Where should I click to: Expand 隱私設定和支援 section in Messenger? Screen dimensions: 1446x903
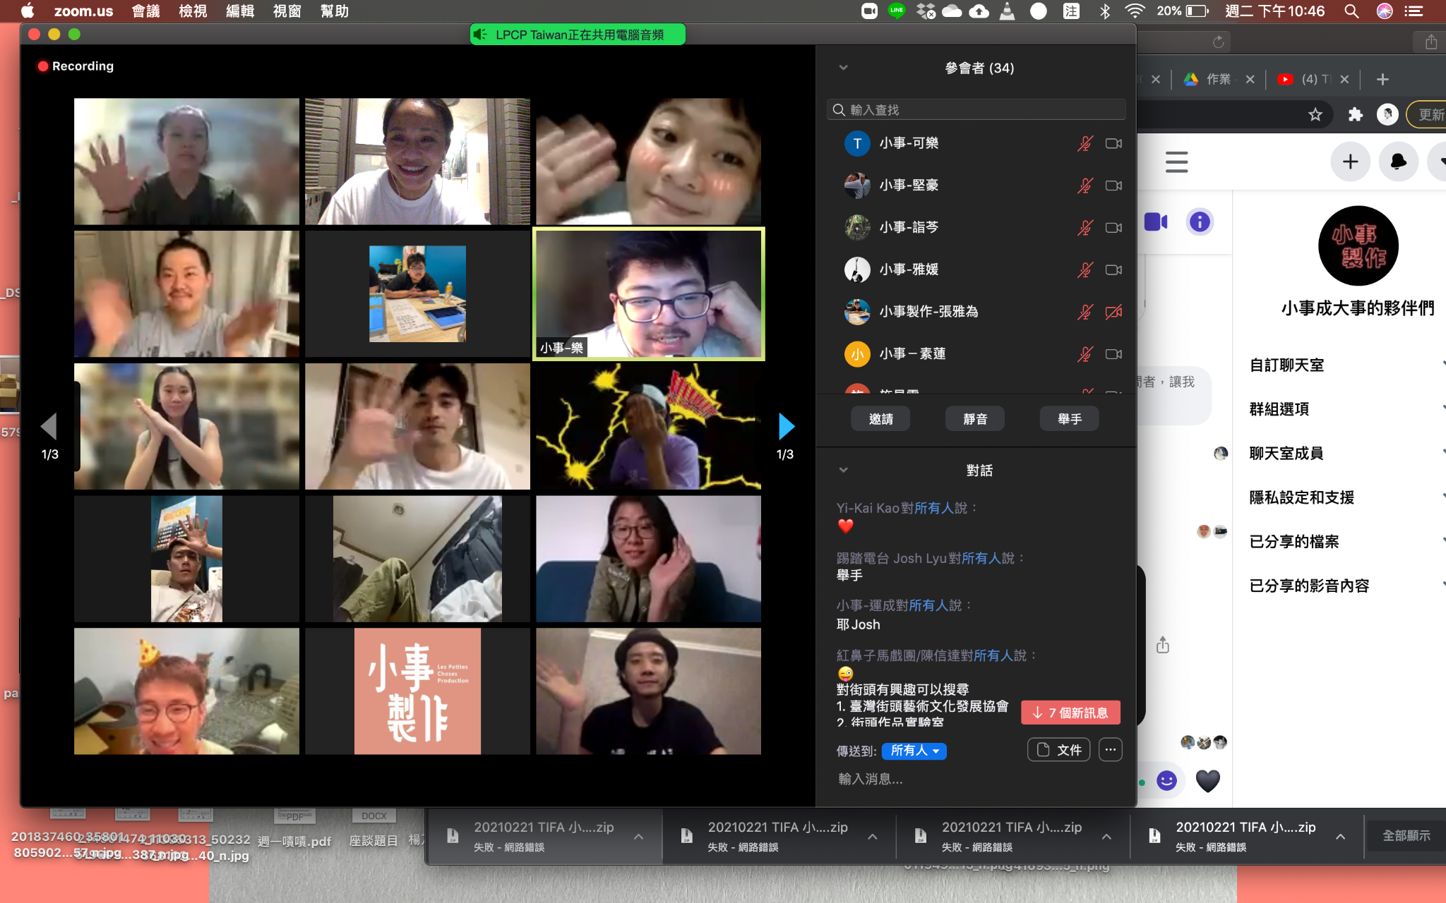(1347, 497)
